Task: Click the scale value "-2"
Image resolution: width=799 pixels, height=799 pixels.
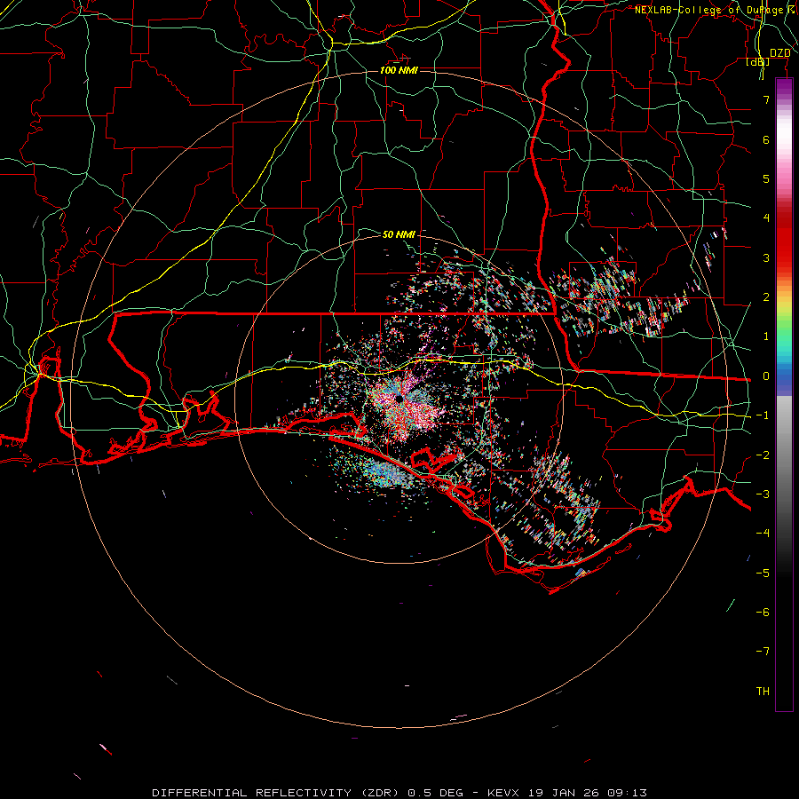Action: point(763,455)
